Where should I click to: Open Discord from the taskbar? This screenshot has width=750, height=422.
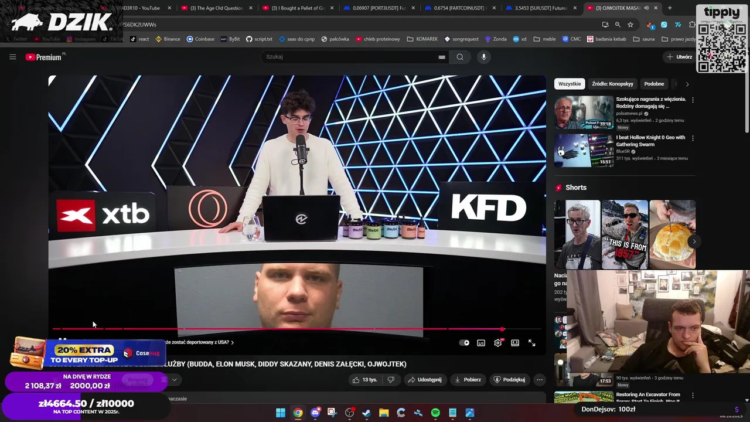(x=315, y=413)
